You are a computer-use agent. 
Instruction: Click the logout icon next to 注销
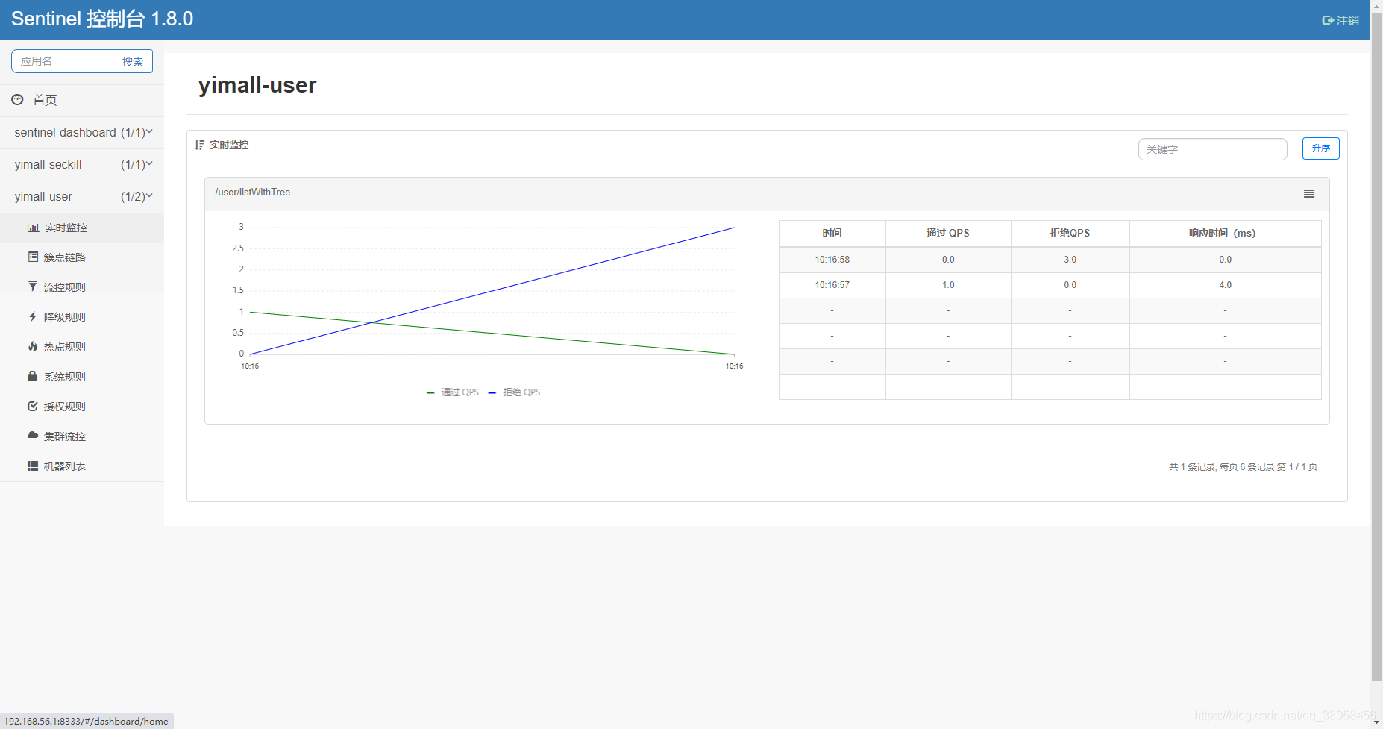(x=1328, y=21)
